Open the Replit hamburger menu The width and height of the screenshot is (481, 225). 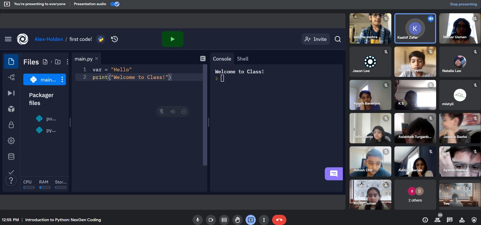click(8, 39)
